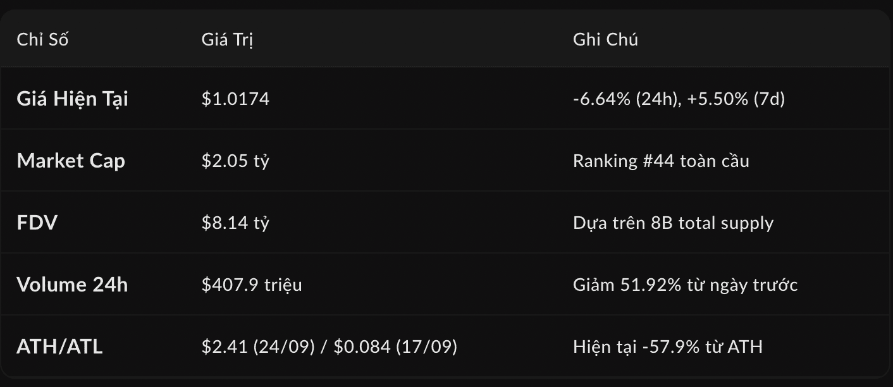Click the Ghi Chú column header

tap(605, 39)
